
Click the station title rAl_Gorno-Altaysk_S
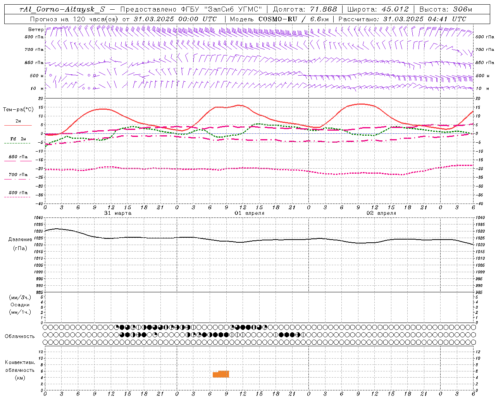pyautogui.click(x=62, y=9)
